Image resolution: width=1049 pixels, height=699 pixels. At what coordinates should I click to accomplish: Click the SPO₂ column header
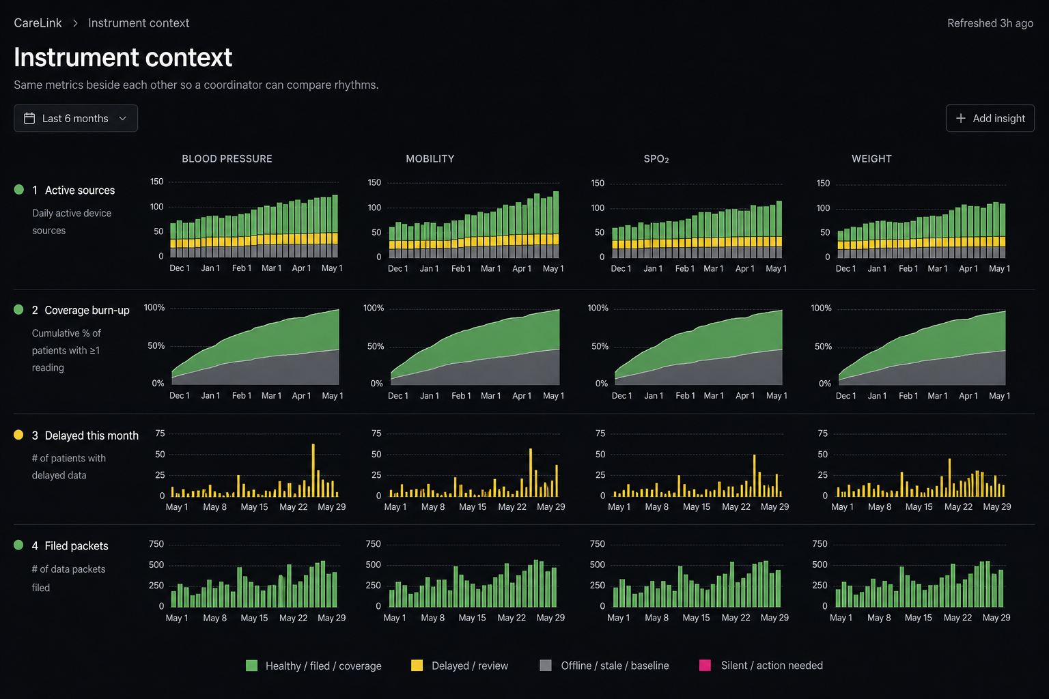click(656, 159)
